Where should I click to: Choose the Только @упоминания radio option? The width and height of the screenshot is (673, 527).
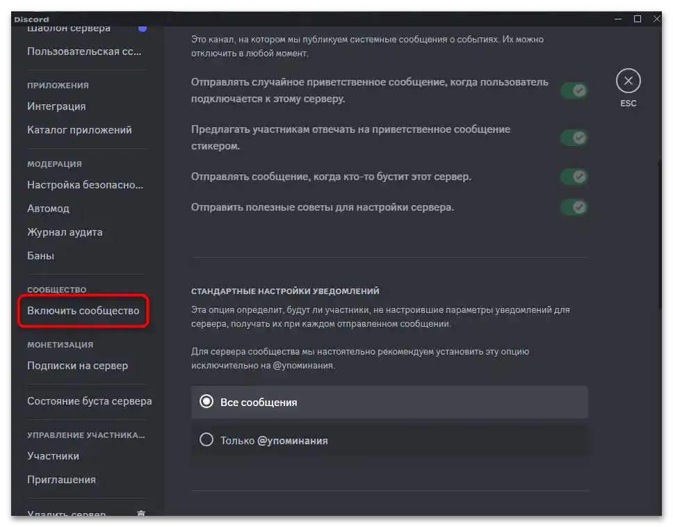click(206, 440)
